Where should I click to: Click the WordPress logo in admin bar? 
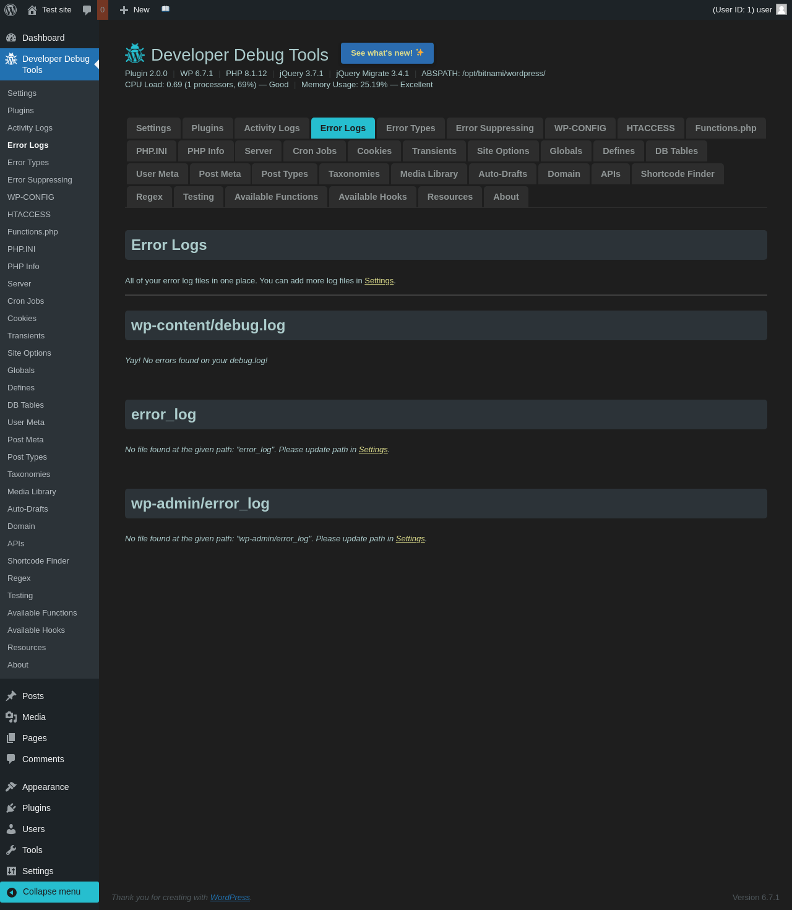click(11, 10)
